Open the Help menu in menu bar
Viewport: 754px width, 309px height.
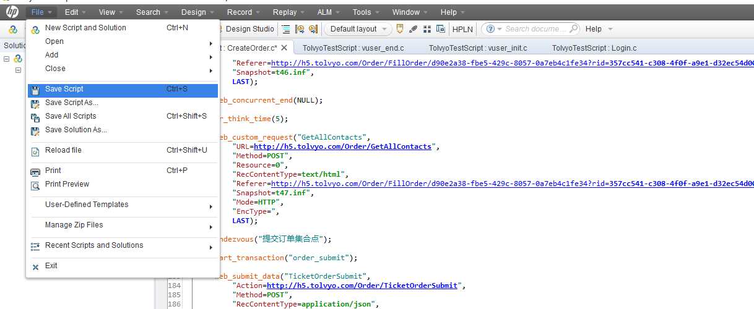tap(453, 12)
